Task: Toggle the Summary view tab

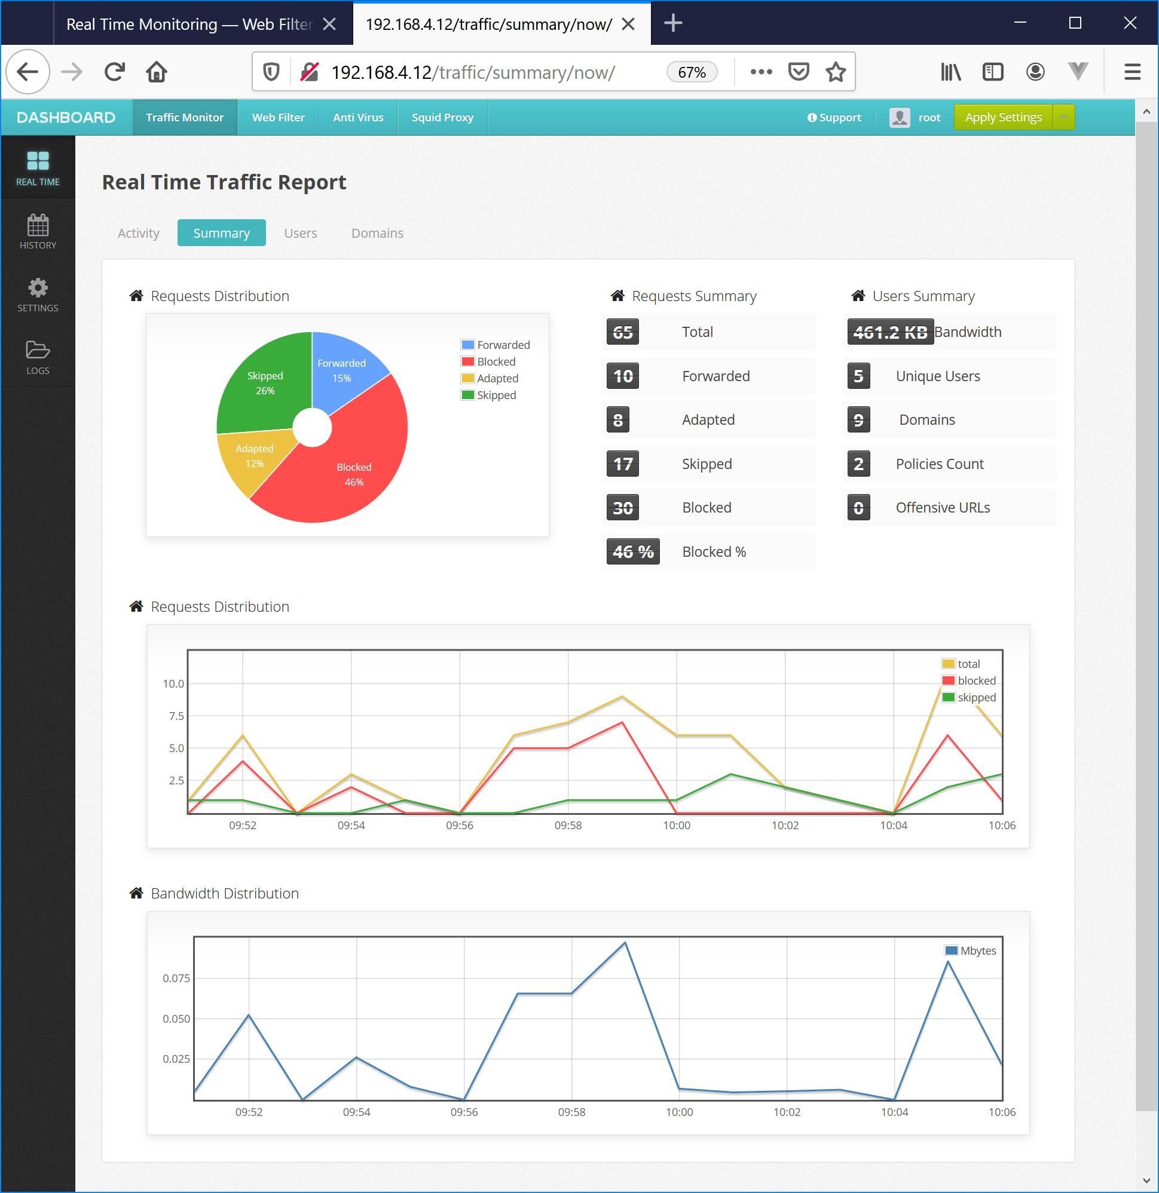Action: point(221,232)
